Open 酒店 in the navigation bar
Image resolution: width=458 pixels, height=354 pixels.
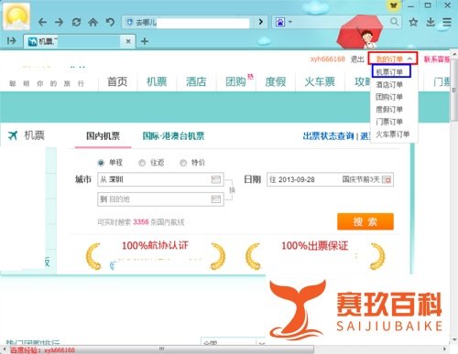click(196, 81)
